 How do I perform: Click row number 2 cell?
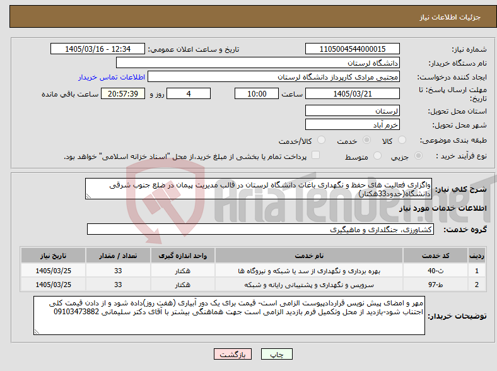477,285
